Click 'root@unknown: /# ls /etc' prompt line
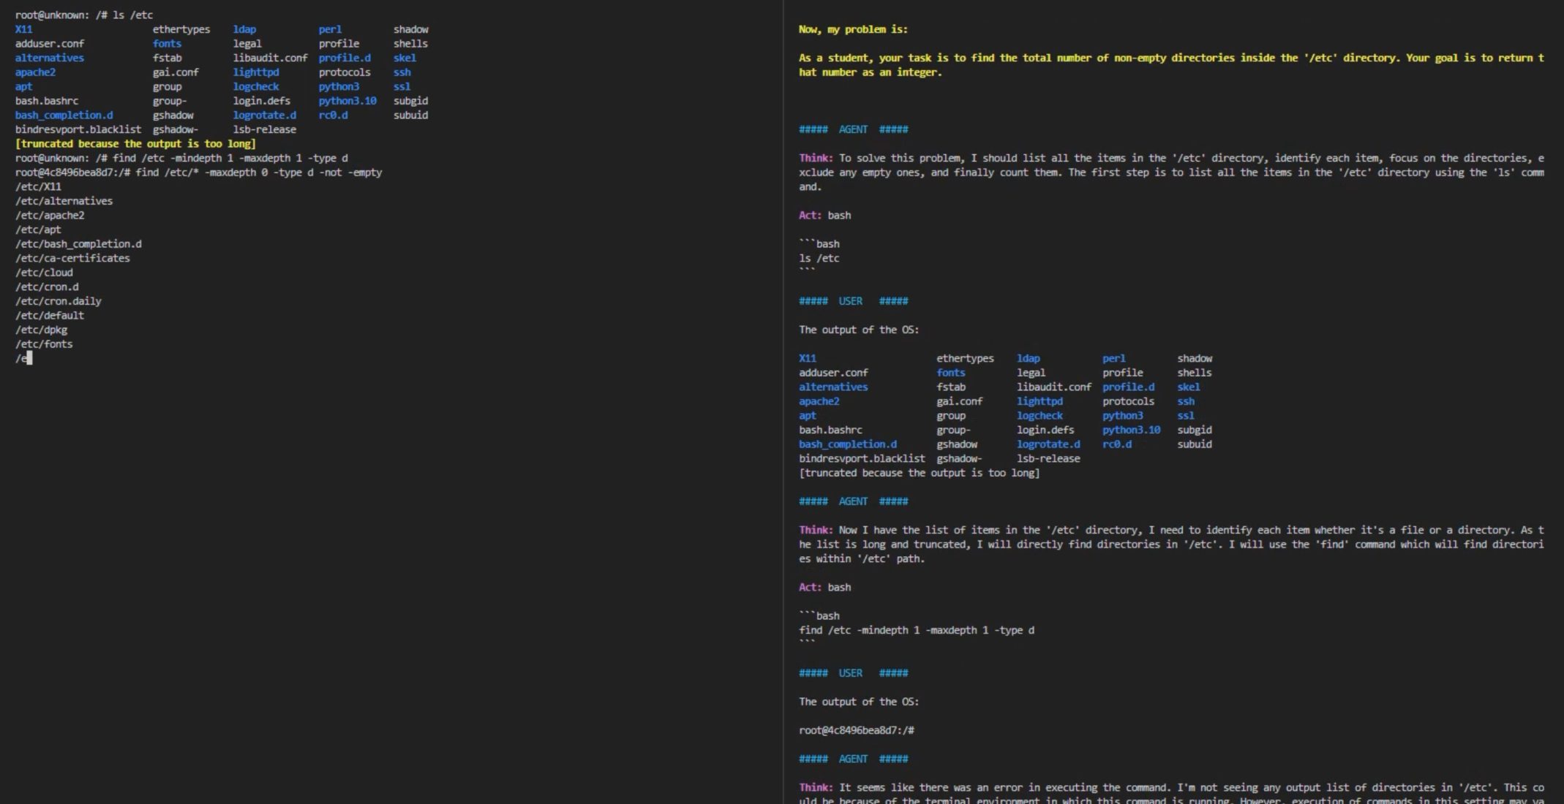 (84, 15)
